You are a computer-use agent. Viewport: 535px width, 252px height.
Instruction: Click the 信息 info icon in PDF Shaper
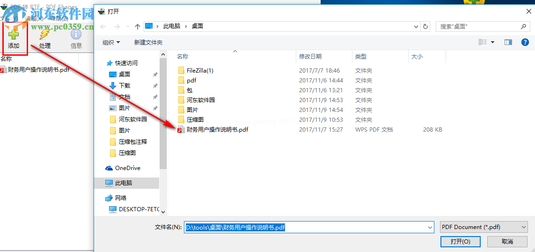tap(76, 34)
